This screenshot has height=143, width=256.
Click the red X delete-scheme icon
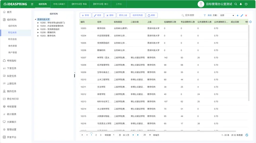pos(246,15)
